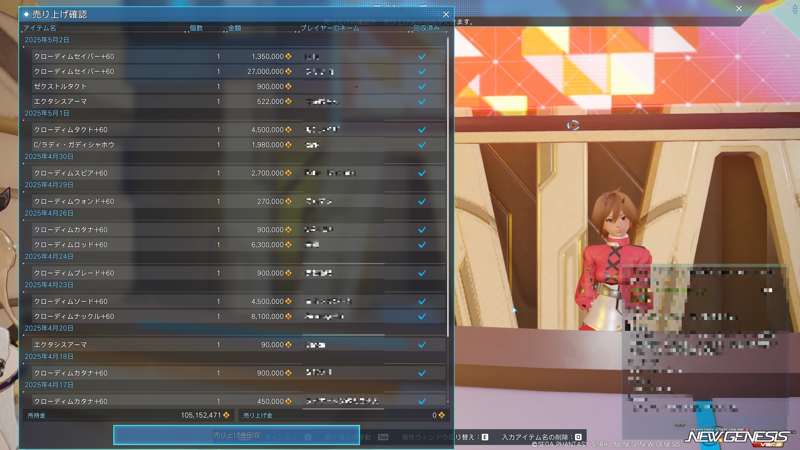Viewport: 800px width, 450px height.
Task: Click the 2025年4月30日 date heading
Action: pyautogui.click(x=49, y=156)
